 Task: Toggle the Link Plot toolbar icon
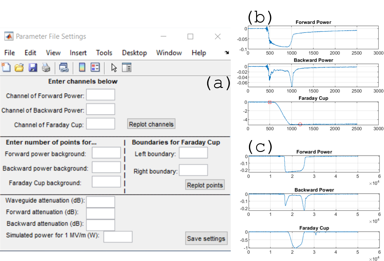click(x=64, y=68)
